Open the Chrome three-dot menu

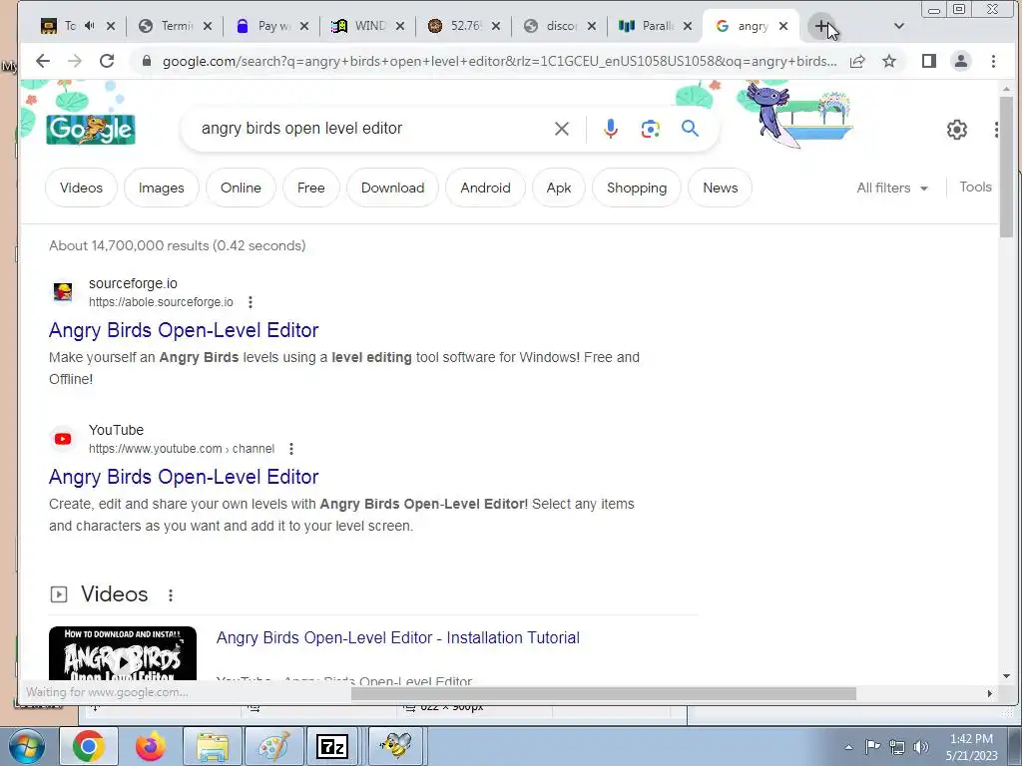[x=993, y=61]
